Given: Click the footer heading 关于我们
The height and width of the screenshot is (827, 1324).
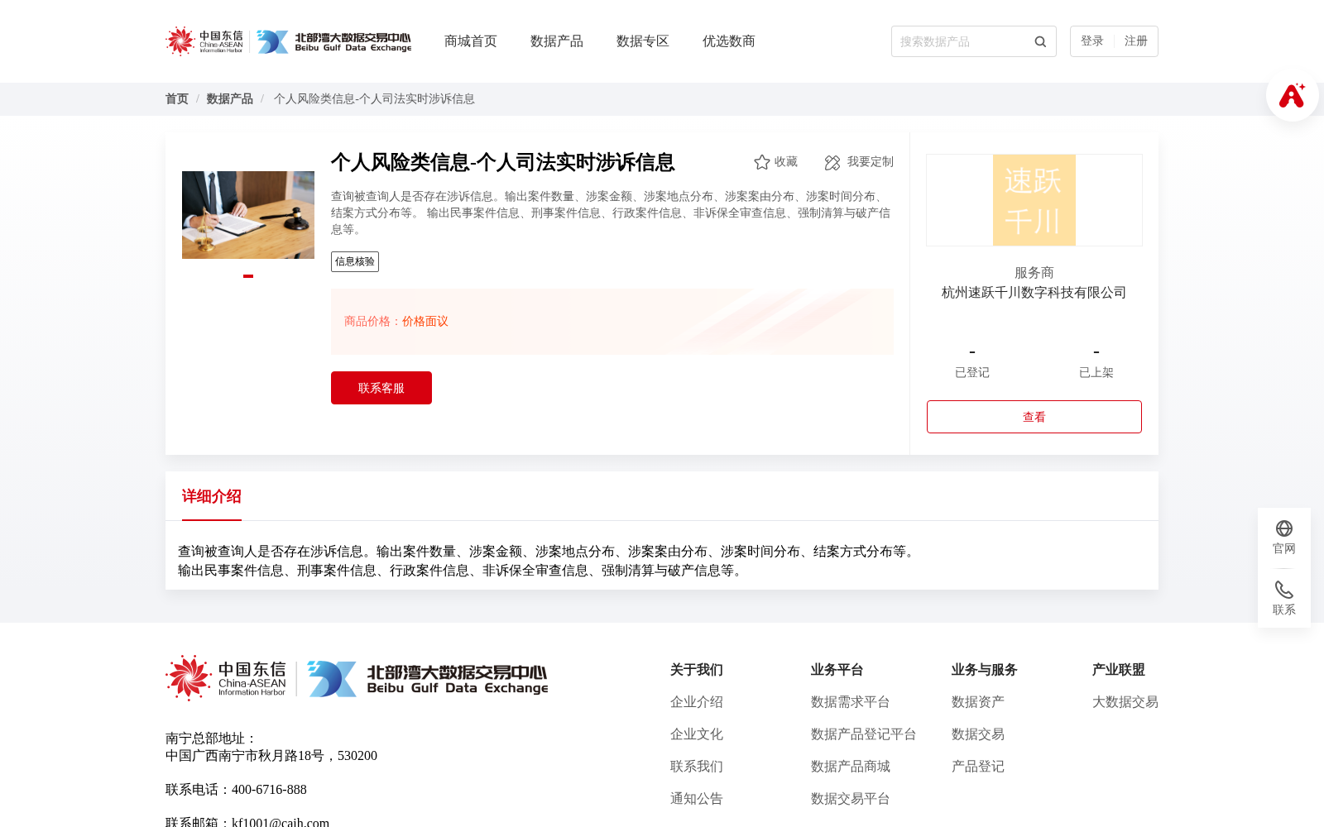Looking at the screenshot, I should (x=697, y=670).
